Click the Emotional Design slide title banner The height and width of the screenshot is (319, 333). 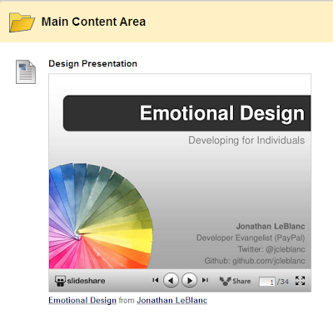(186, 113)
